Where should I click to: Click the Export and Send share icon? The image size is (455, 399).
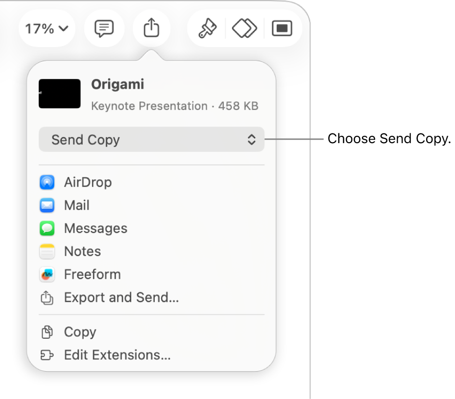(x=47, y=298)
